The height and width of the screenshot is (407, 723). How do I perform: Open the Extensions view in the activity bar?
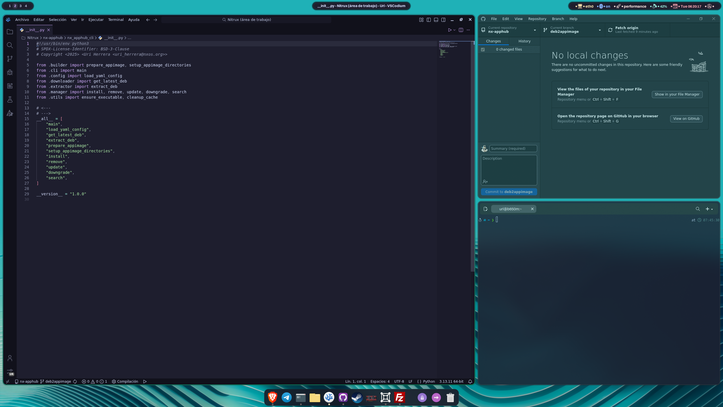(x=10, y=86)
